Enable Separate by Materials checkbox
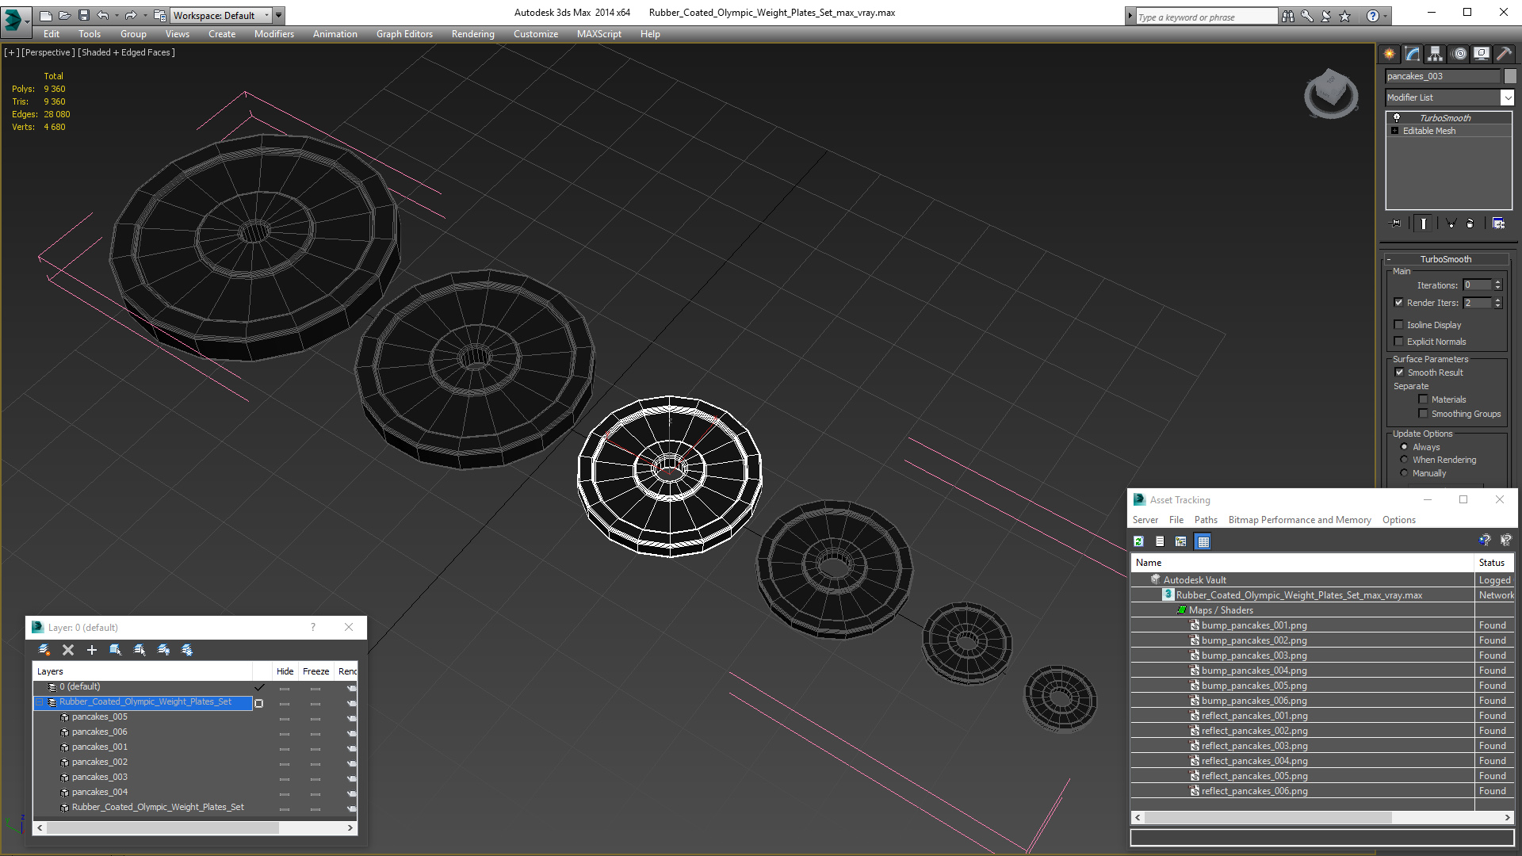This screenshot has height=856, width=1522. [x=1423, y=399]
